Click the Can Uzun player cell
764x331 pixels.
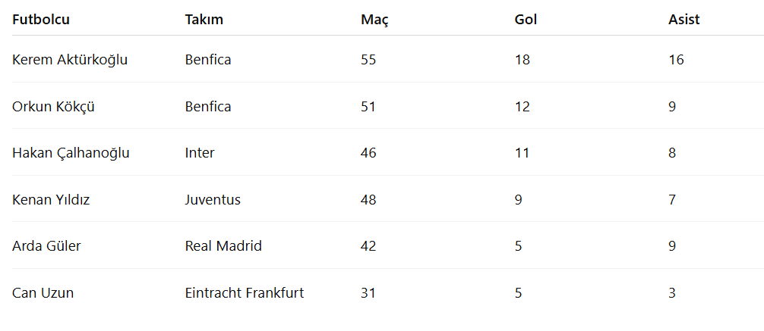tap(43, 293)
